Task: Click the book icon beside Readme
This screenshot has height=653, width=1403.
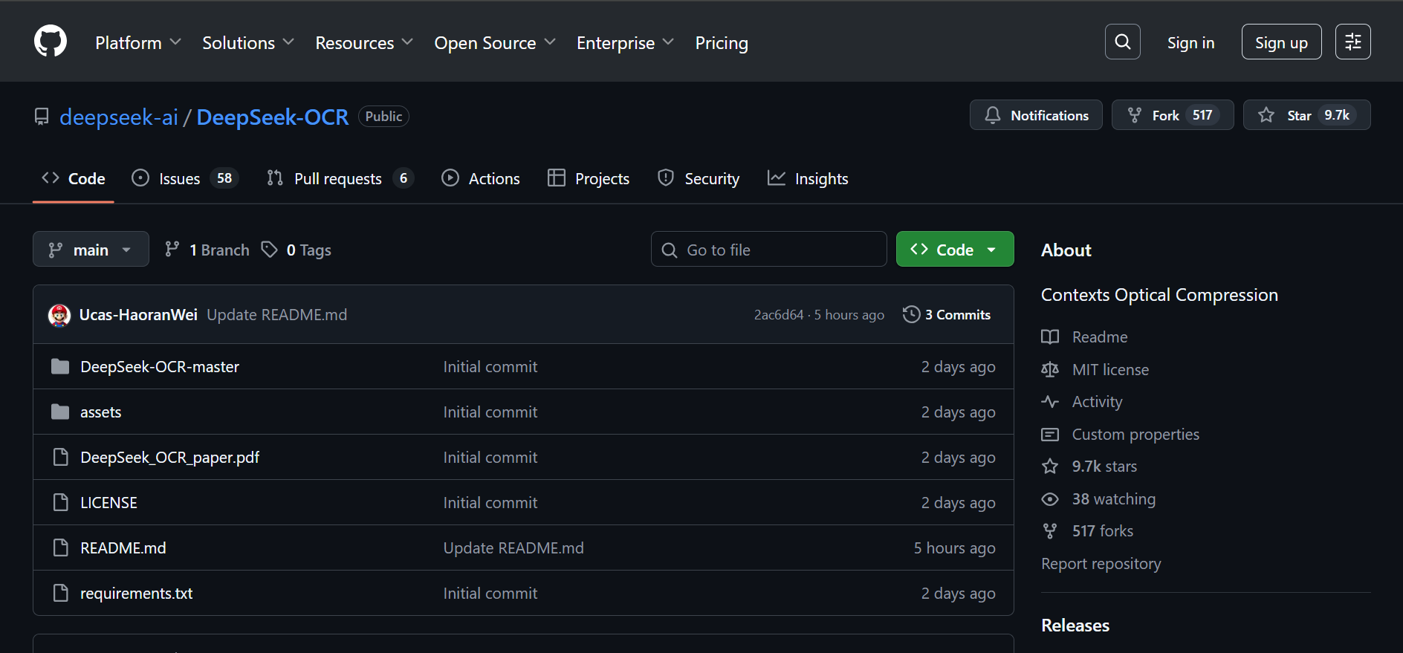Action: [1050, 337]
